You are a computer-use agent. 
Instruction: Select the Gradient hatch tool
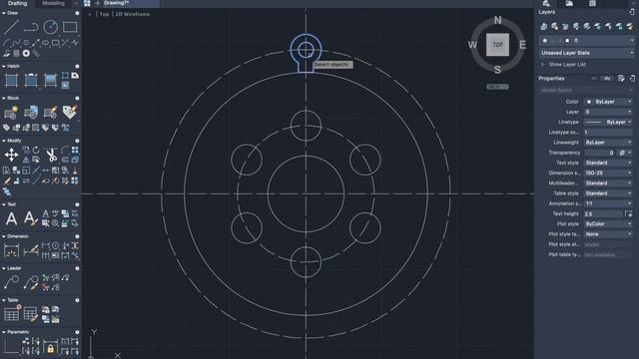click(50, 80)
